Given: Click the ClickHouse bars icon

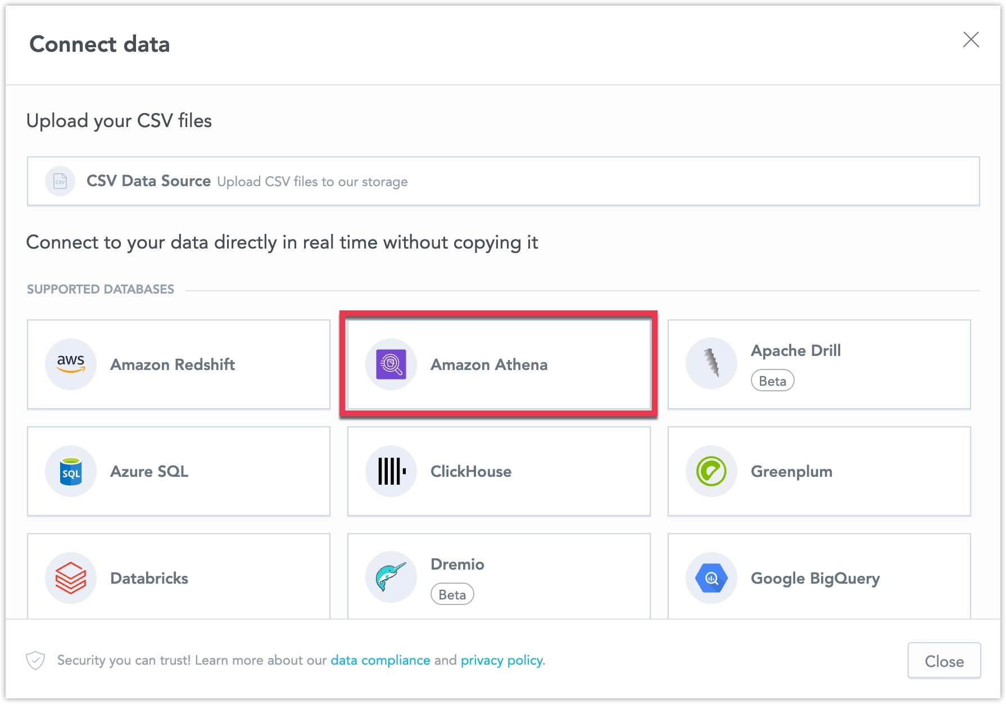Looking at the screenshot, I should point(391,471).
